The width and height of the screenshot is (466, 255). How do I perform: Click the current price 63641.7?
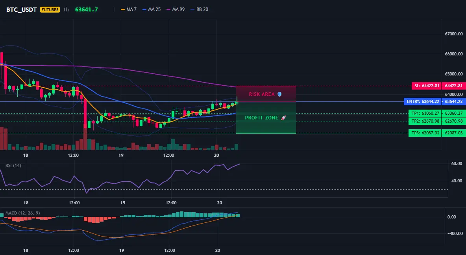click(x=87, y=9)
